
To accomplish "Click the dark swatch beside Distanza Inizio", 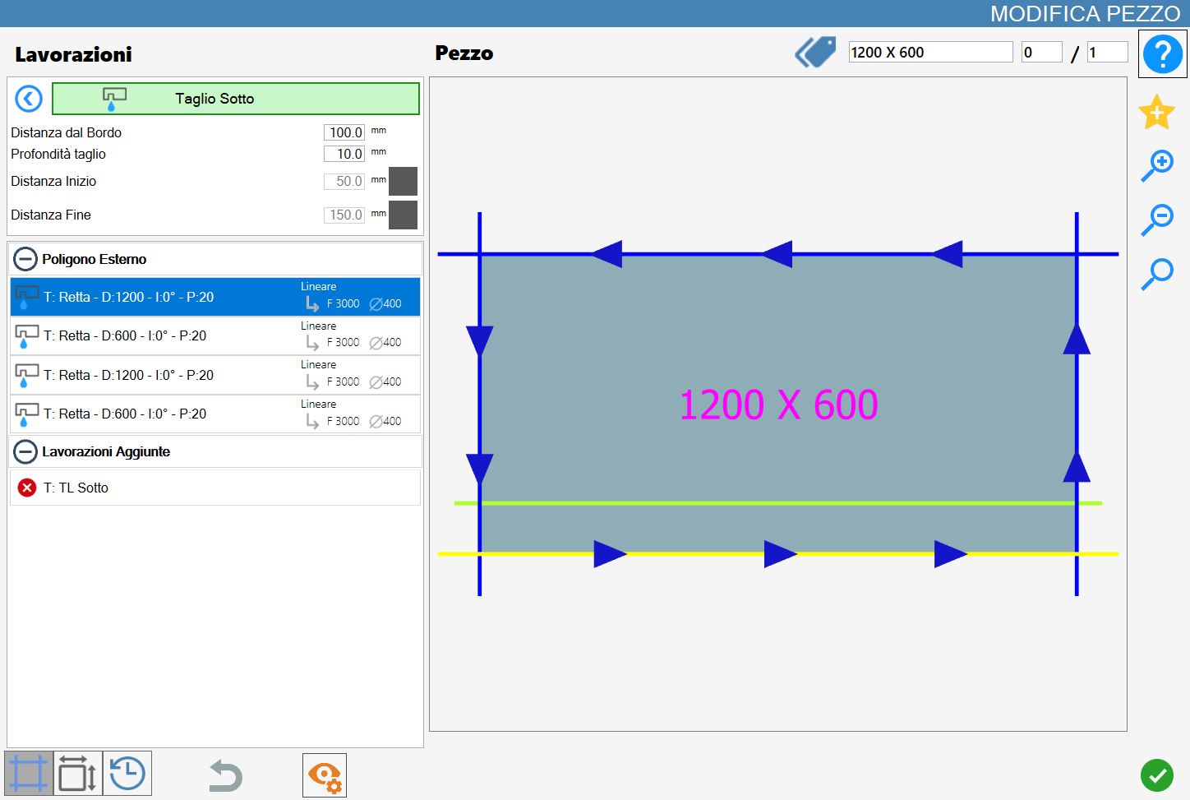I will 403,181.
